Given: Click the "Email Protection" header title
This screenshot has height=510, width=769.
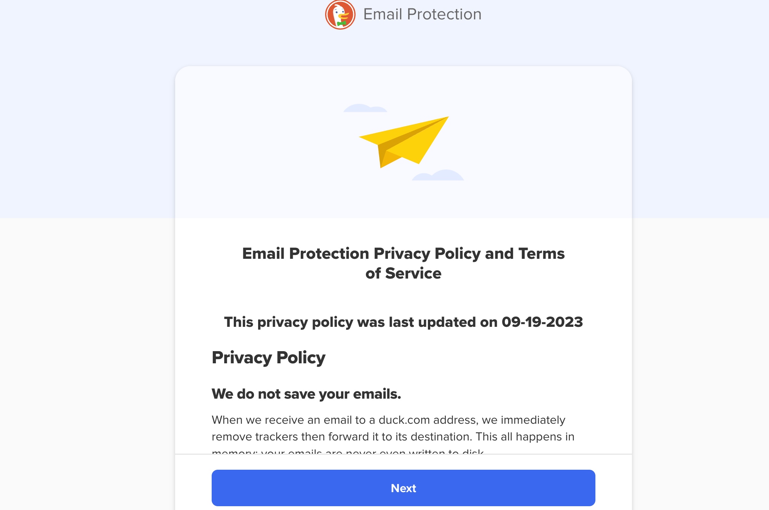Looking at the screenshot, I should coord(422,14).
